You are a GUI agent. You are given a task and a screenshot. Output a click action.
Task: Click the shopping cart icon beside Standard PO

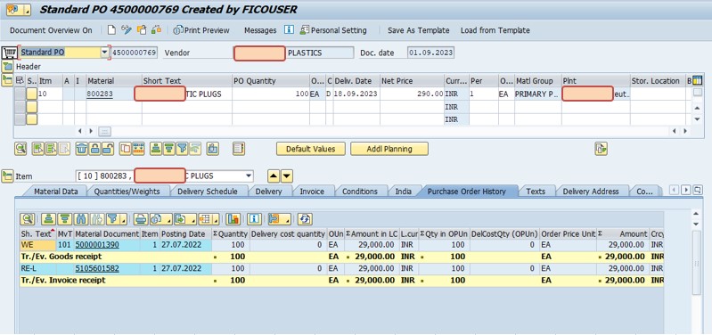pyautogui.click(x=10, y=53)
